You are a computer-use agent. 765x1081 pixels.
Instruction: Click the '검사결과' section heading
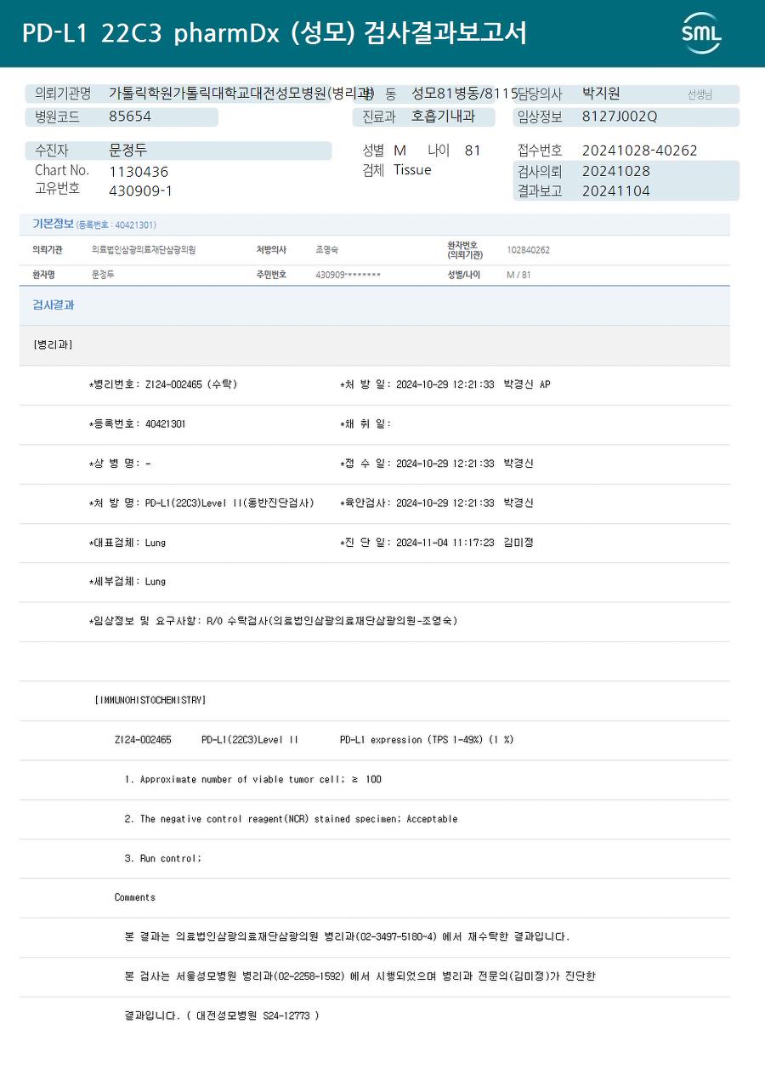(x=54, y=305)
